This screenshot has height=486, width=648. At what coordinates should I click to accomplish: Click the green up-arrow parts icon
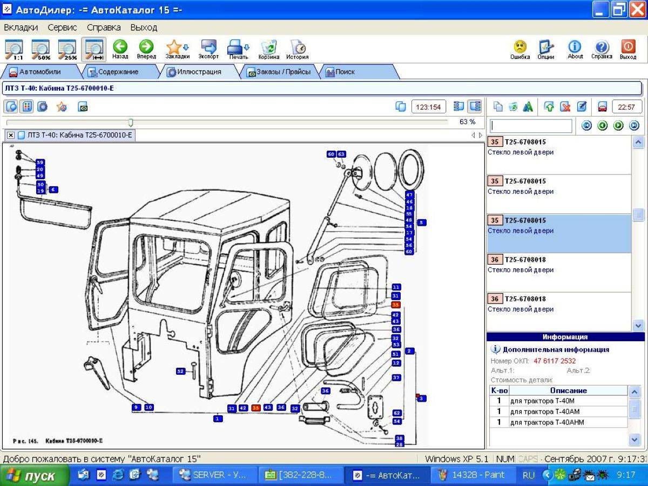click(x=549, y=106)
